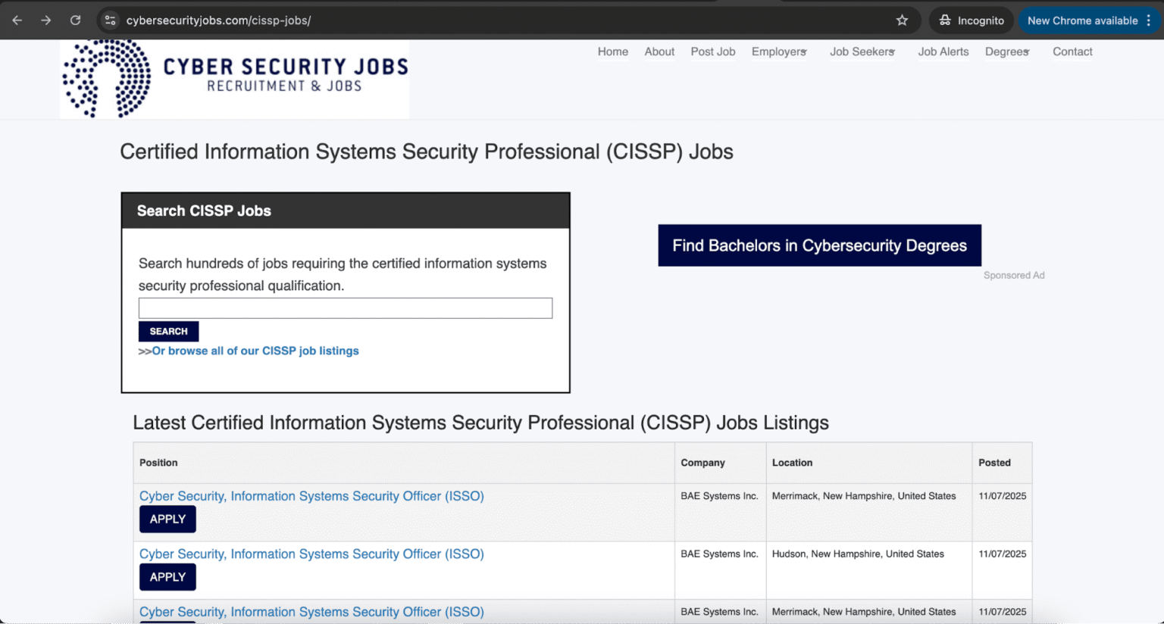Apply to the first ISSO job in Merrimack
1164x624 pixels.
[167, 519]
